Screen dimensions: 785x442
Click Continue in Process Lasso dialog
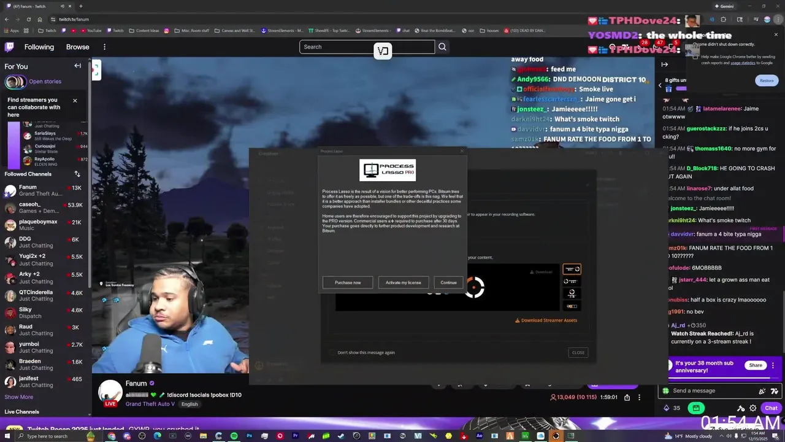pos(448,282)
